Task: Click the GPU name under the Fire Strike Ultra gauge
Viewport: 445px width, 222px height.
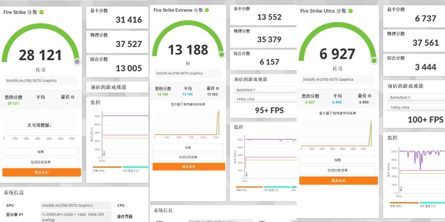Action: tap(338, 79)
